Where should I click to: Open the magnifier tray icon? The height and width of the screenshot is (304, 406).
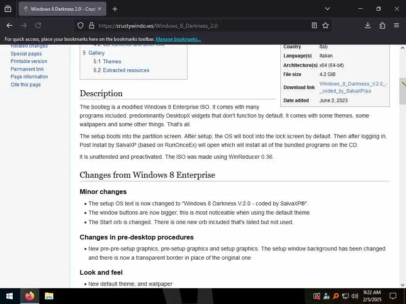pyautogui.click(x=335, y=296)
